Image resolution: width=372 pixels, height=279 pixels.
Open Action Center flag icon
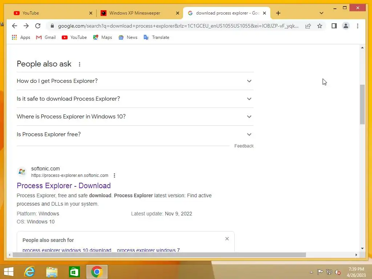click(320, 272)
